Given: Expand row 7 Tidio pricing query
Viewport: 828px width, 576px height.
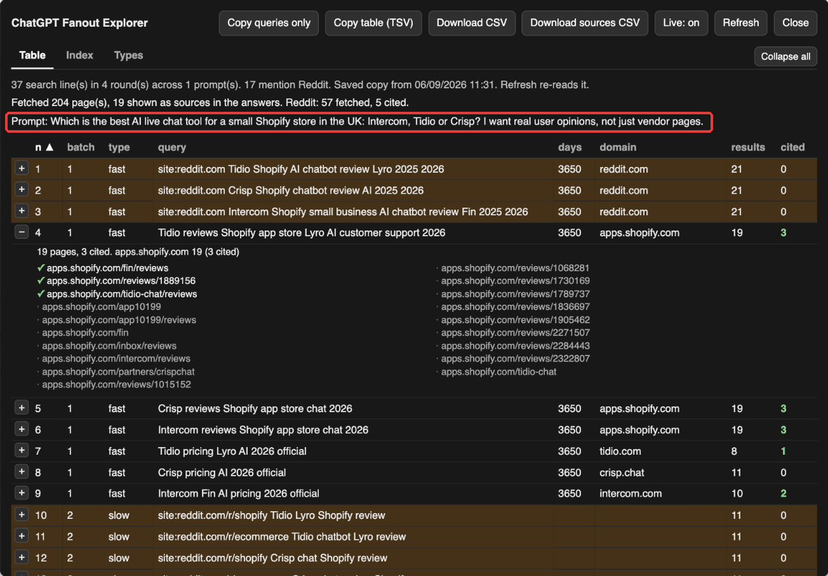Looking at the screenshot, I should click(22, 451).
